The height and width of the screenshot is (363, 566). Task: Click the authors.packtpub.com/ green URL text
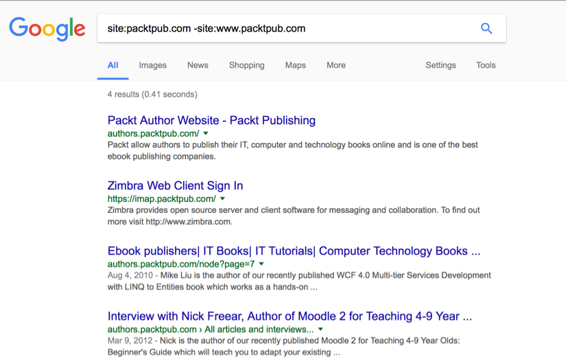tap(153, 134)
